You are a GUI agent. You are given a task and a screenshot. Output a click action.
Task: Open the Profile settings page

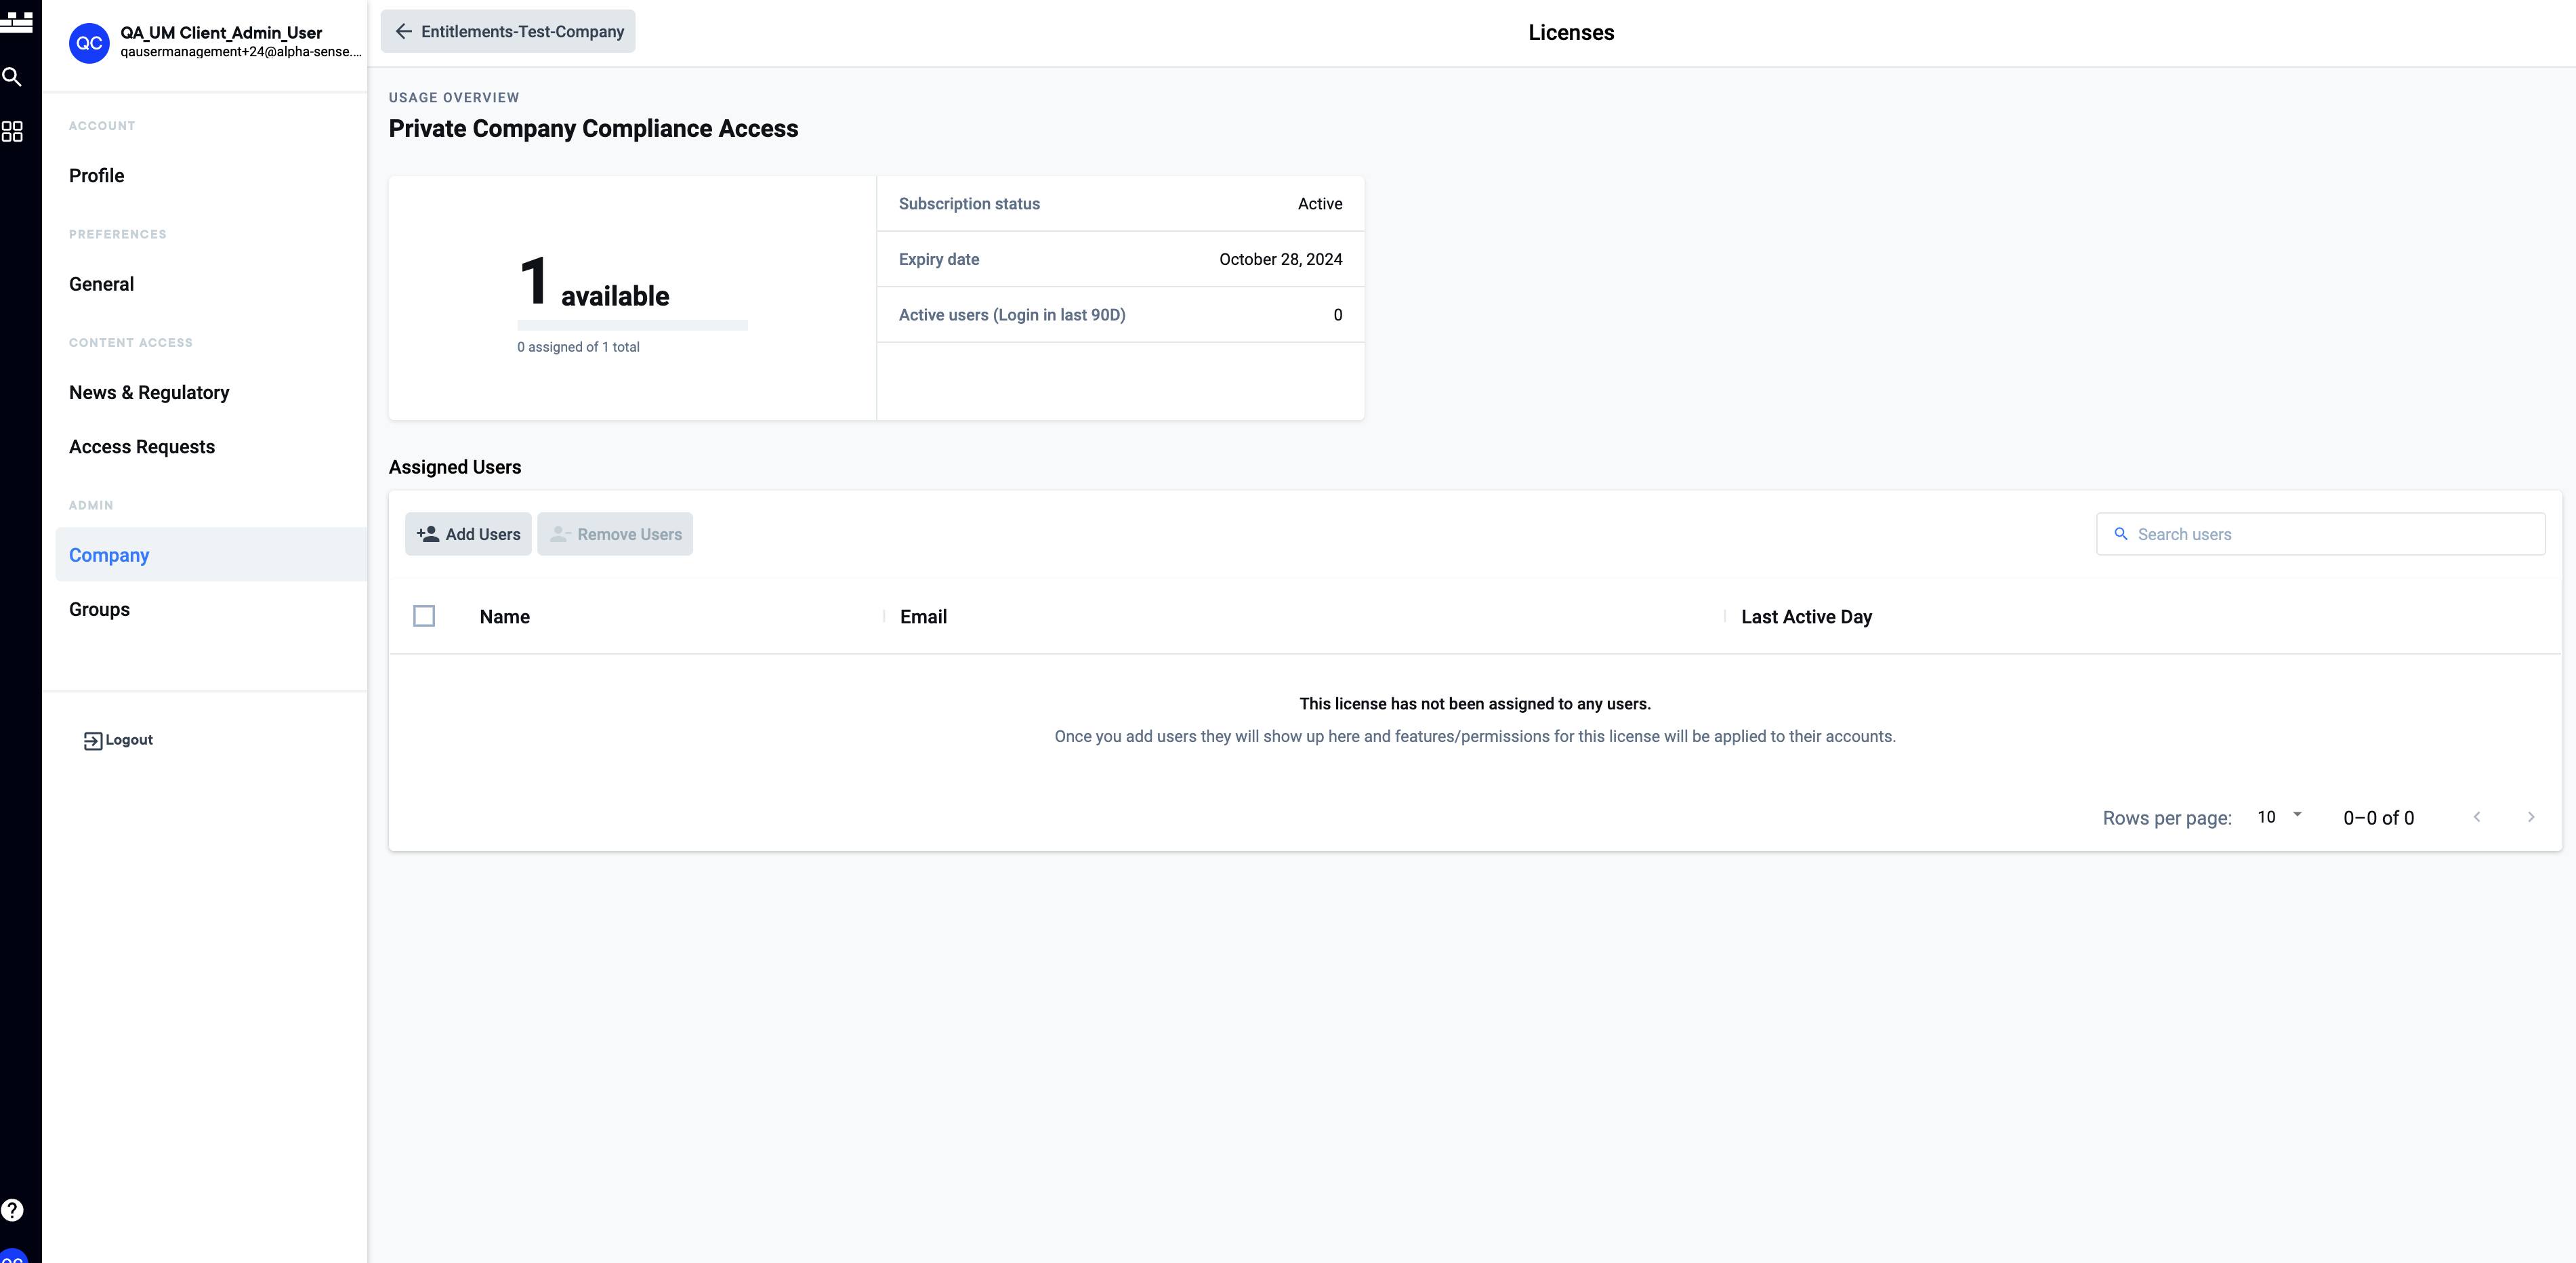click(97, 176)
